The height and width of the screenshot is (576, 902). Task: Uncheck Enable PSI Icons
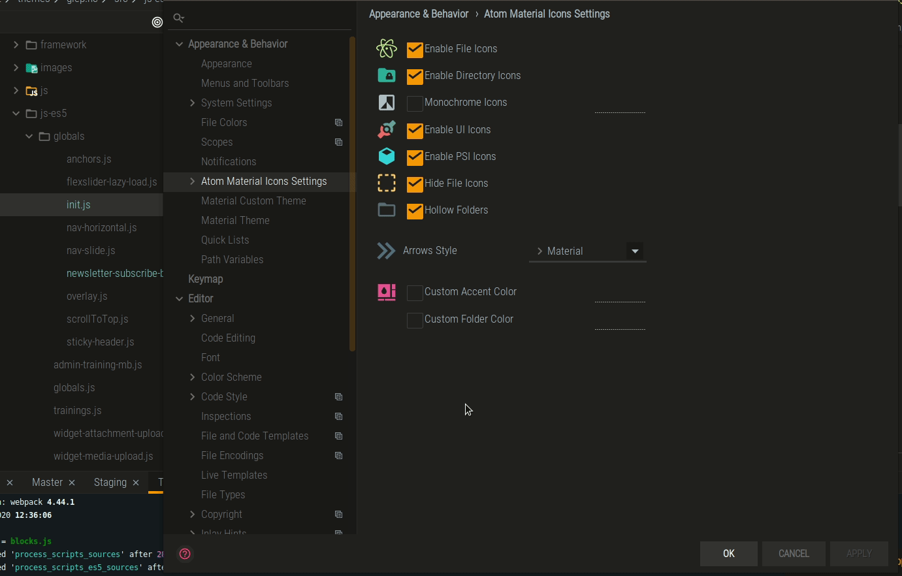415,157
